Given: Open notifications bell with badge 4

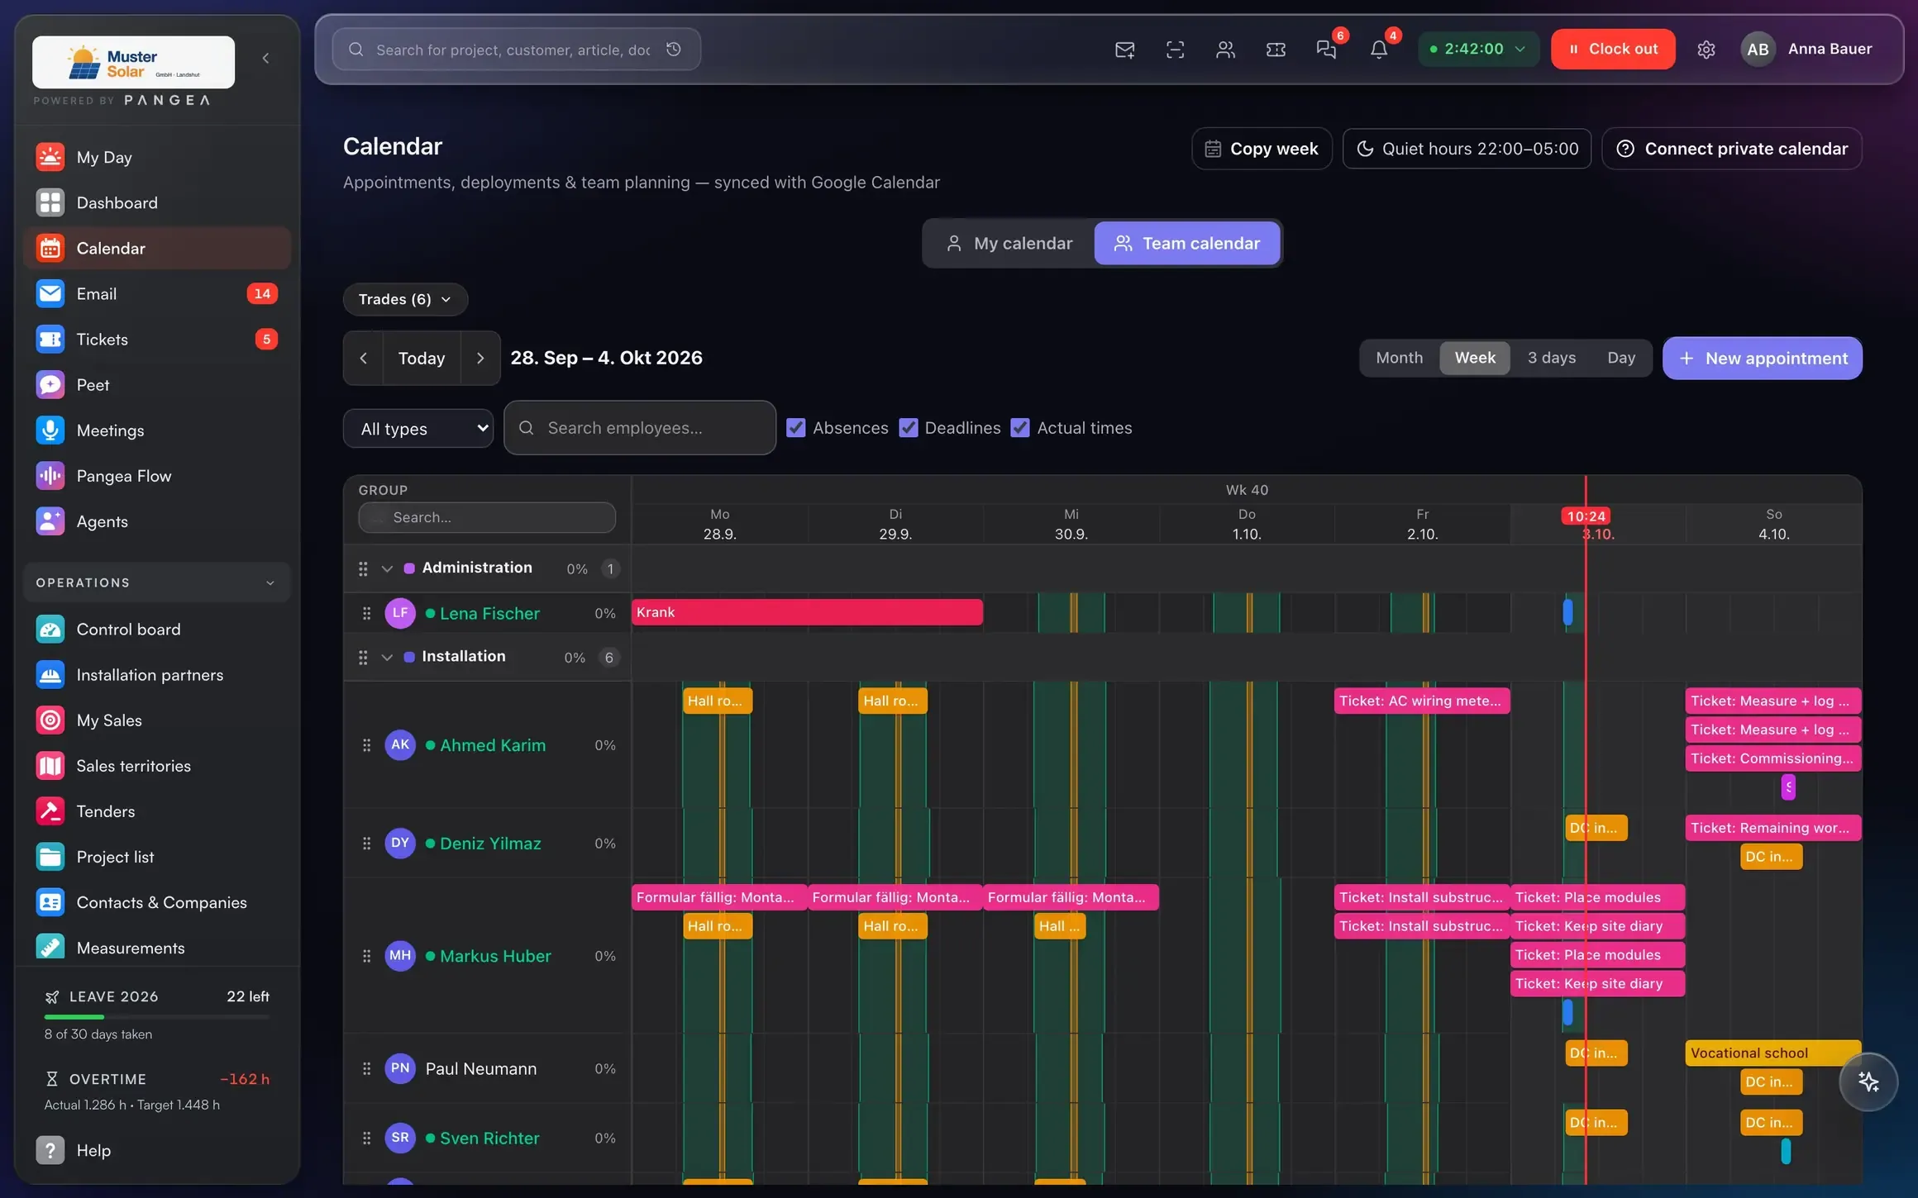Looking at the screenshot, I should (1379, 50).
